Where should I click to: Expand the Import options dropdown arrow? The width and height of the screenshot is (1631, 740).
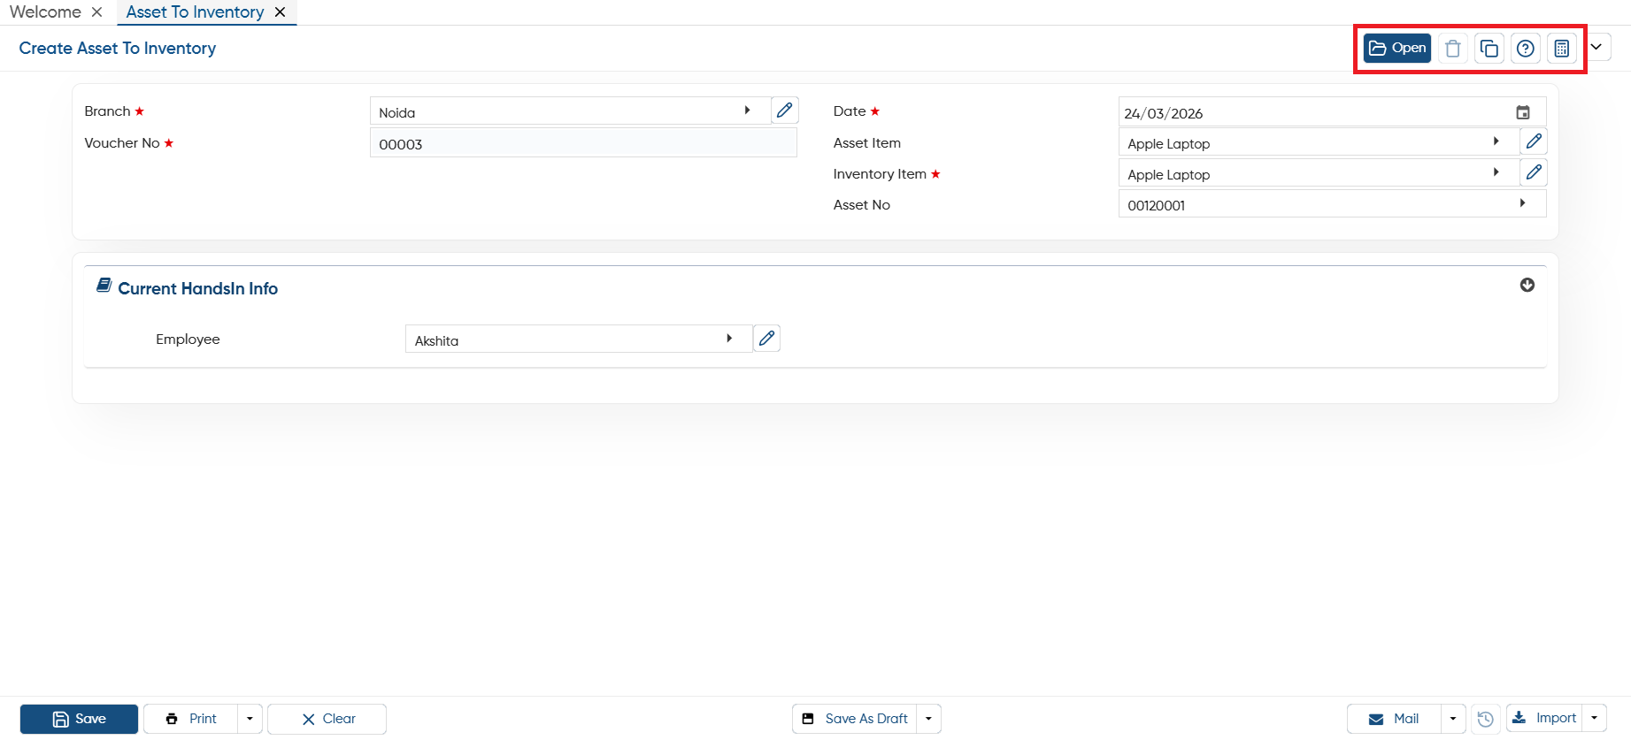coord(1594,719)
